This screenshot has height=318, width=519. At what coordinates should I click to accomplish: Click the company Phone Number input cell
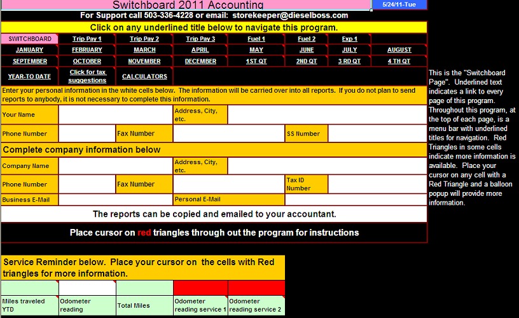coord(87,184)
